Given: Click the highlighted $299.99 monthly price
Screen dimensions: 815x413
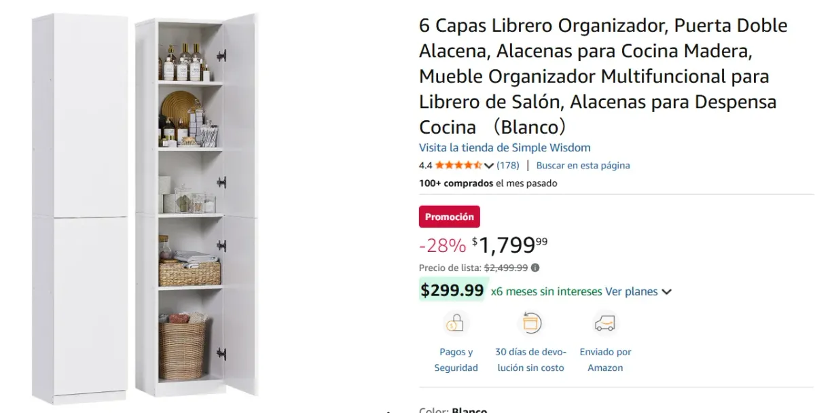Looking at the screenshot, I should tap(452, 290).
